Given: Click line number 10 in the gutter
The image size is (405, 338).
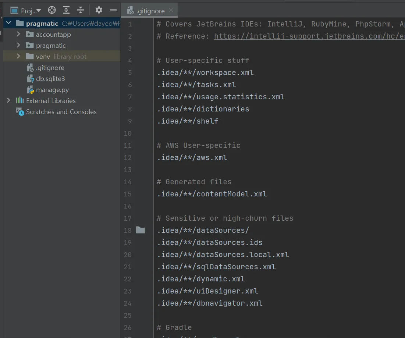Looking at the screenshot, I should pyautogui.click(x=128, y=134).
